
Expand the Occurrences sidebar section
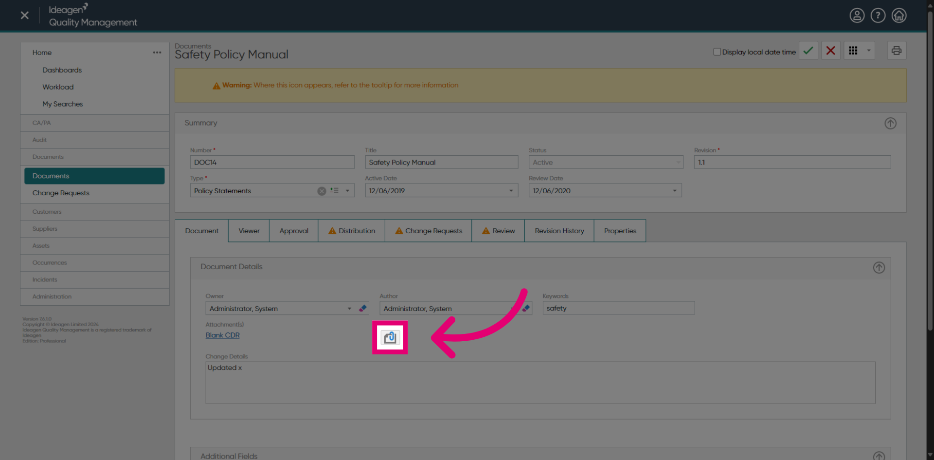(95, 263)
